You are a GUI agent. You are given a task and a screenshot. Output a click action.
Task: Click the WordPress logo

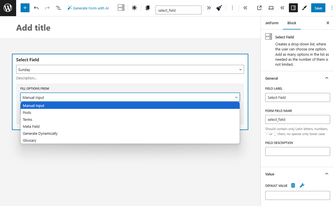[8, 8]
